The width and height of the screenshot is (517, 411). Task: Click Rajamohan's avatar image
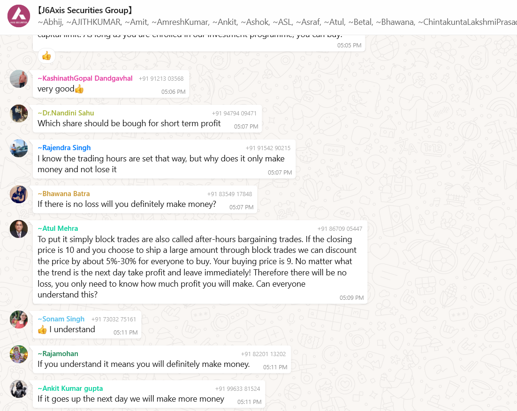coord(19,354)
